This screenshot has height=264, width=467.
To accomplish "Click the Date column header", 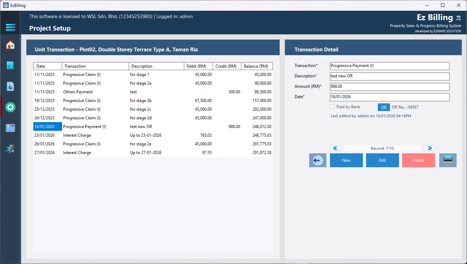I will (x=48, y=66).
